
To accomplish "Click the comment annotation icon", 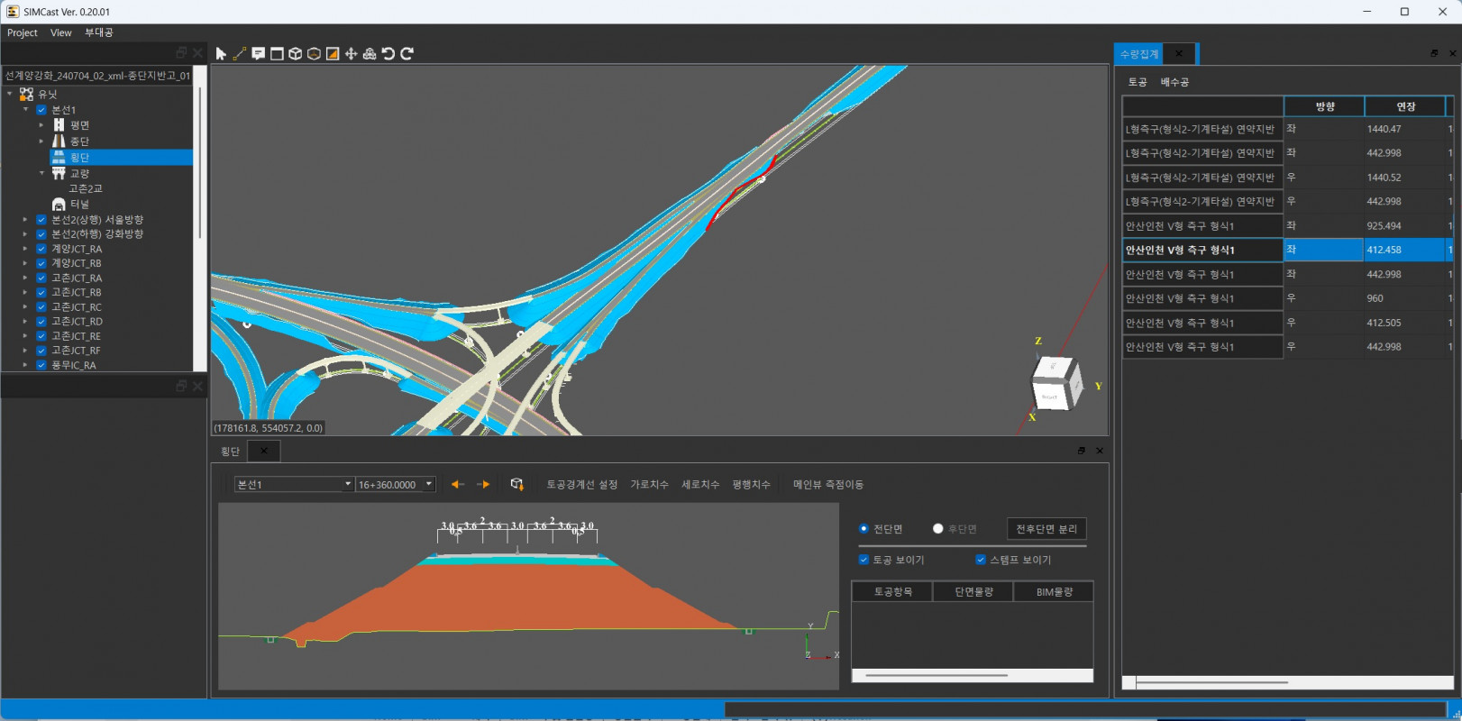I will tap(259, 54).
